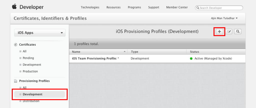
Task: Open the iOS Apps dropdown
Action: click(40, 33)
